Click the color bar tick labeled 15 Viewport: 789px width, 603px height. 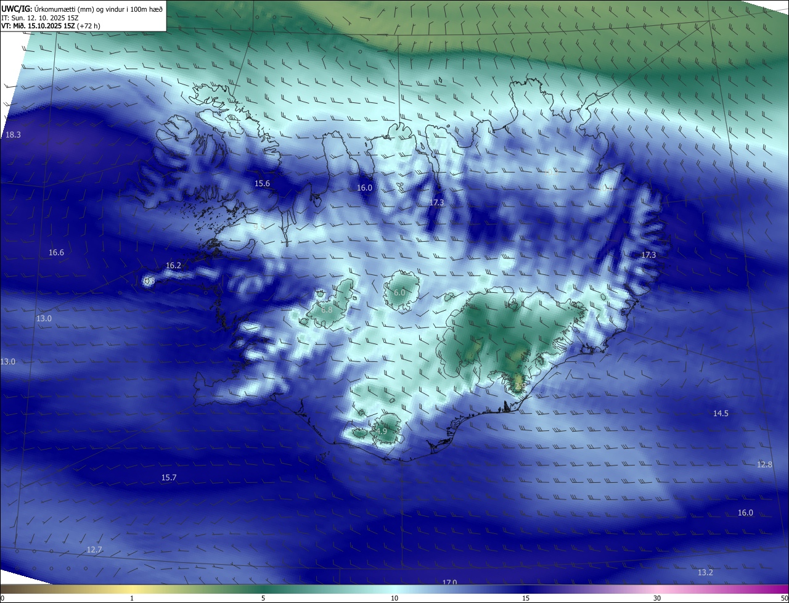click(x=526, y=598)
